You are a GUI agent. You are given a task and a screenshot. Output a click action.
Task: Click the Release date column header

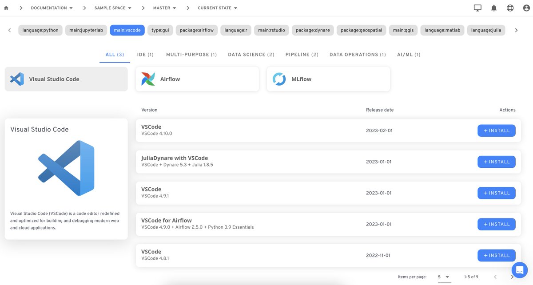pos(380,110)
